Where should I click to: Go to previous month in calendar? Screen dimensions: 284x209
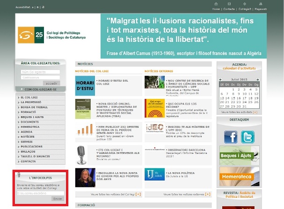click(x=220, y=79)
